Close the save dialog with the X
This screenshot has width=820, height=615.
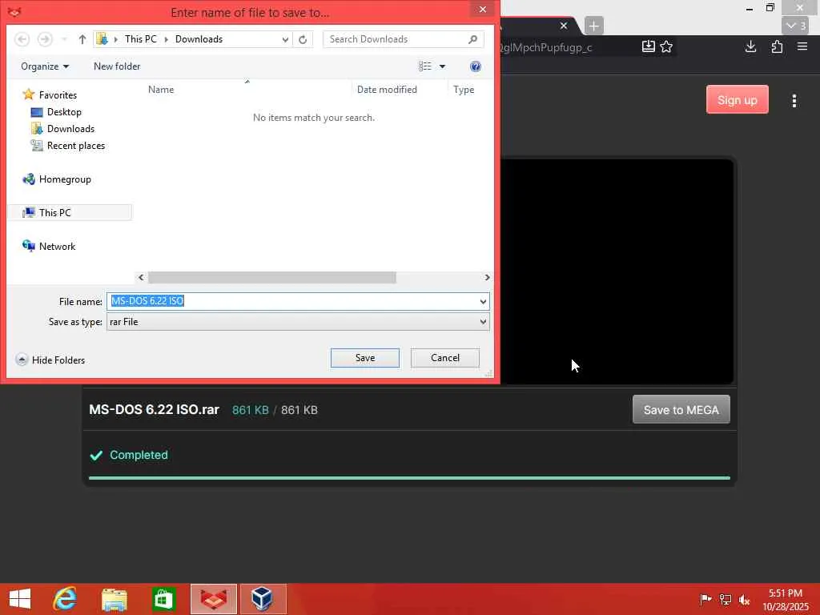click(483, 10)
